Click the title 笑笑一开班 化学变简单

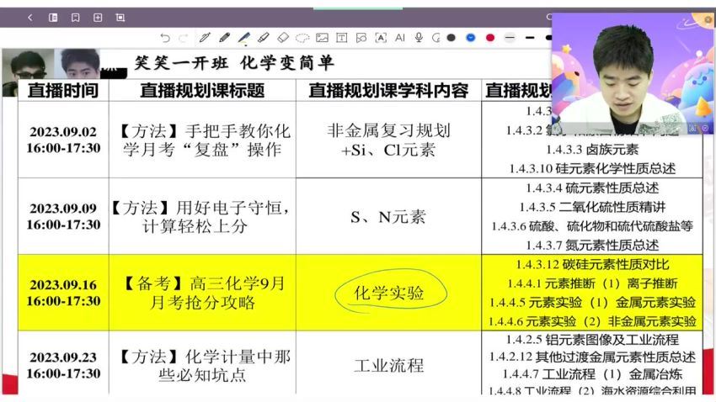(x=234, y=63)
